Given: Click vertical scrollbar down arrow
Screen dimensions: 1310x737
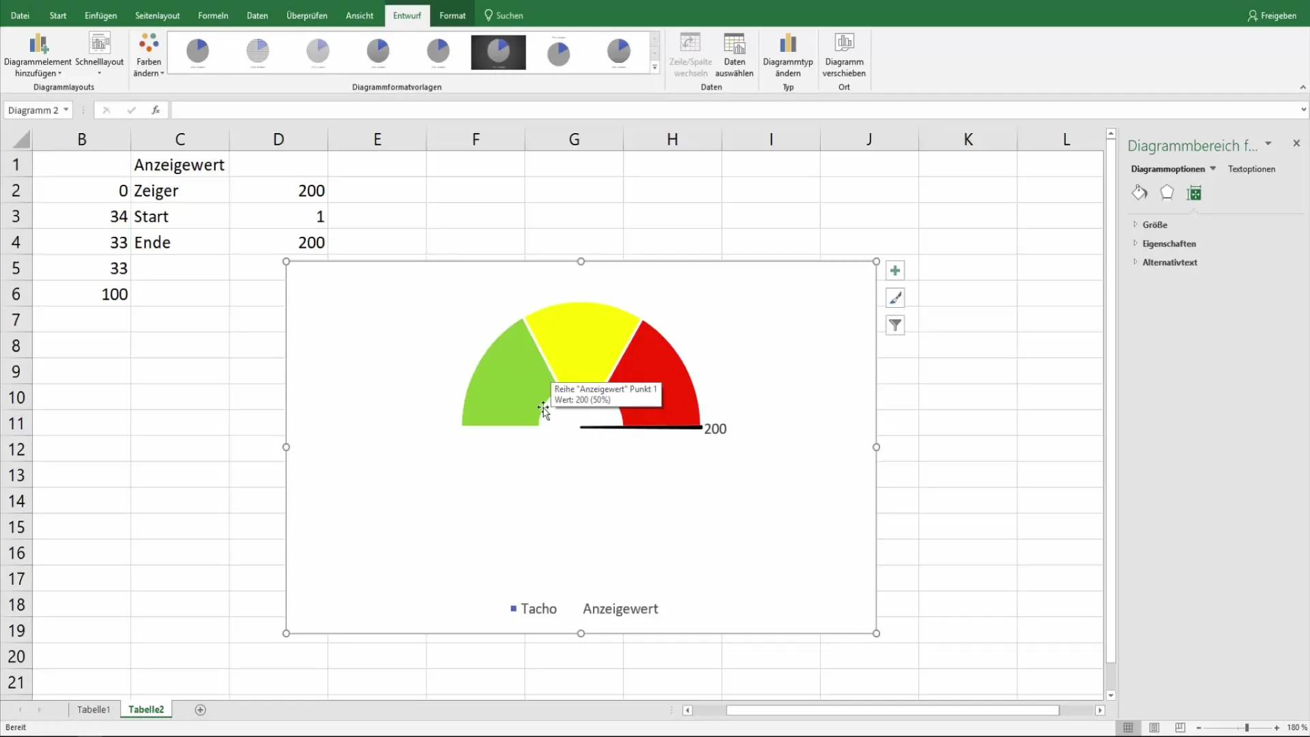Looking at the screenshot, I should pos(1111,695).
